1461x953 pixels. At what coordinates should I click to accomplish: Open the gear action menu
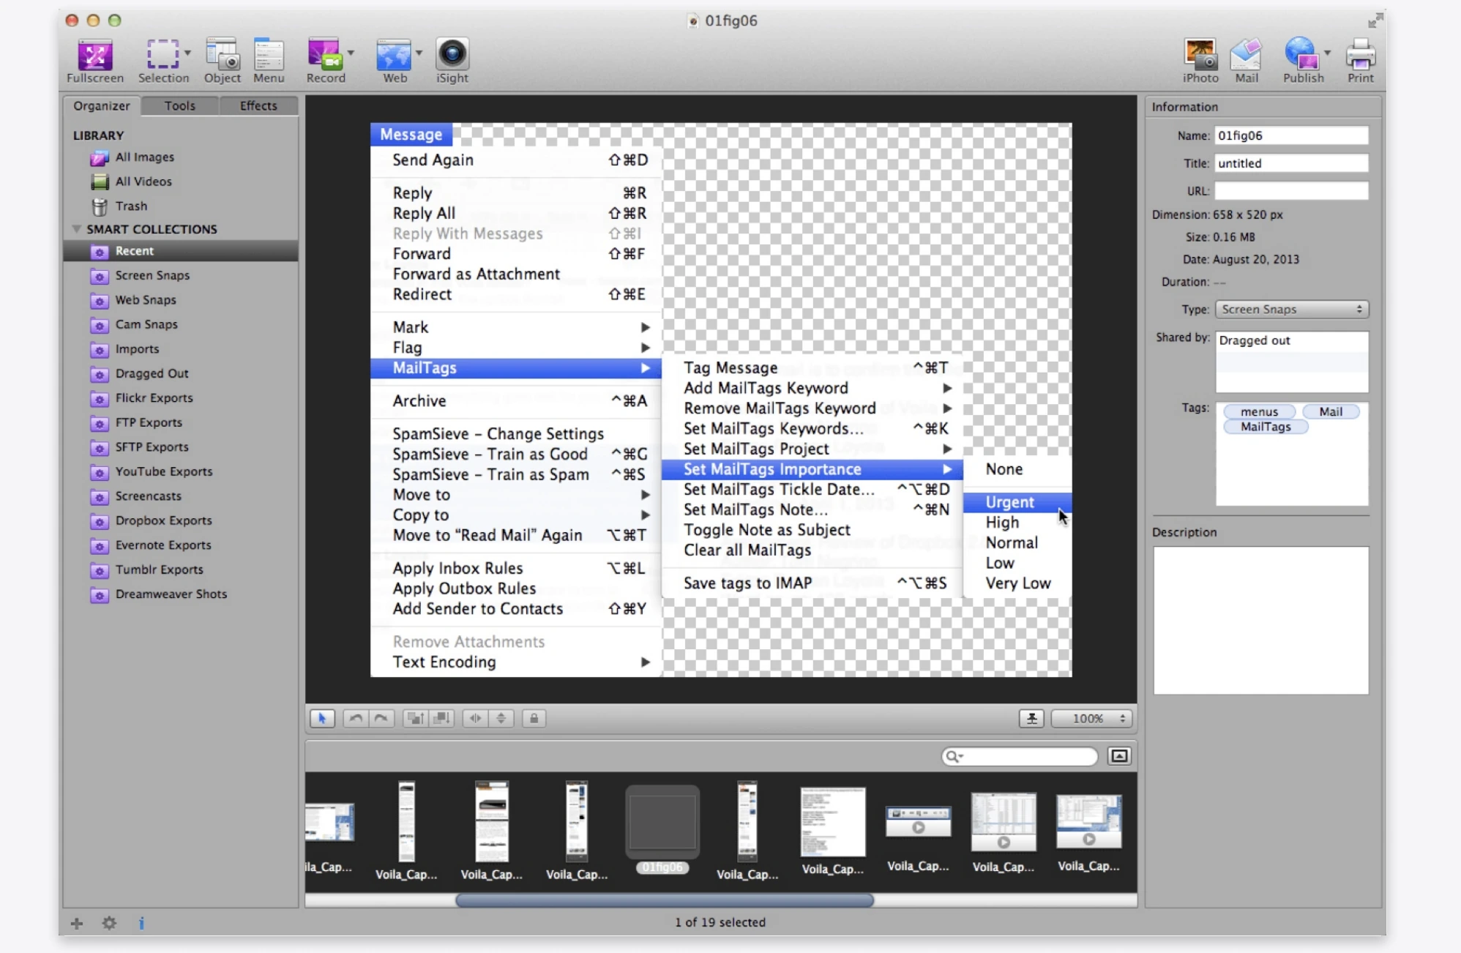(110, 923)
